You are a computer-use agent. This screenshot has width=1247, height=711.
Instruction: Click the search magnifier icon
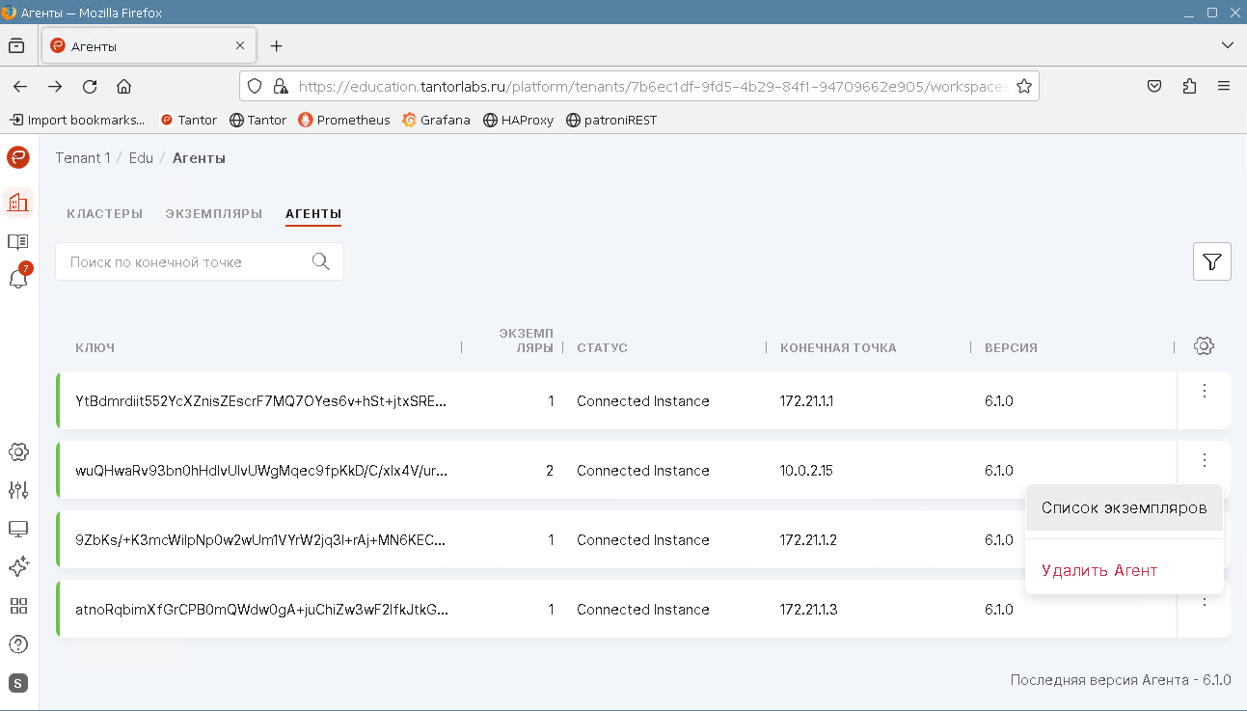[321, 261]
